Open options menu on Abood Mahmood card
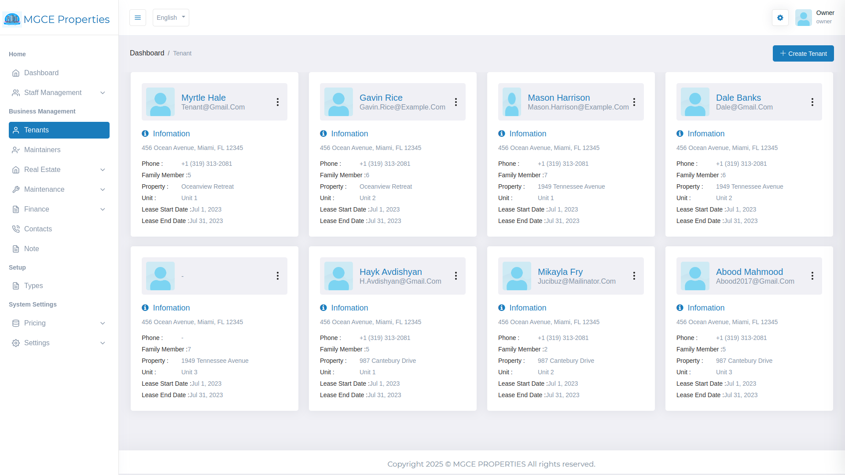845x475 pixels. point(812,276)
